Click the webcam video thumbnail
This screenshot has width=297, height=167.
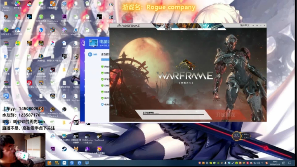click(23, 150)
